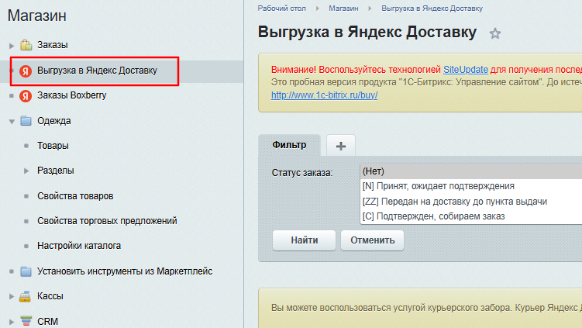The image size is (582, 328).
Task: Open Настройки каталога item
Action: (x=79, y=246)
